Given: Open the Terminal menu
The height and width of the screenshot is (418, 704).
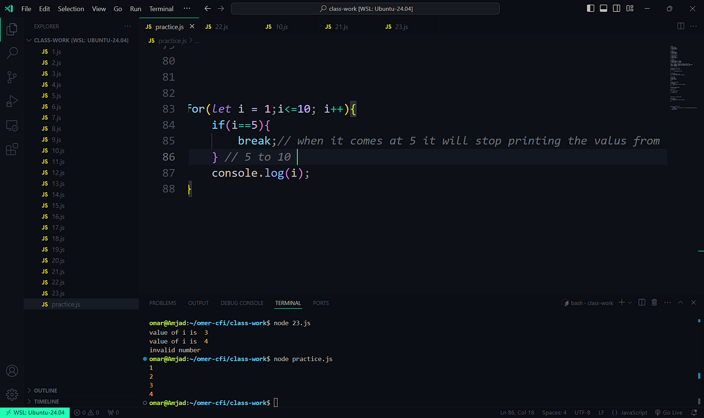Looking at the screenshot, I should 161,9.
